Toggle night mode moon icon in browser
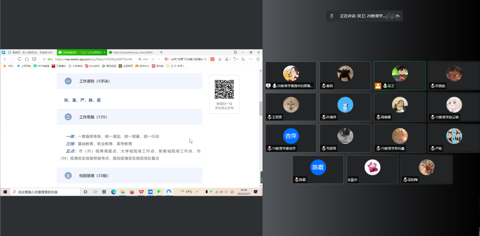This screenshot has width=480, height=236. click(243, 59)
